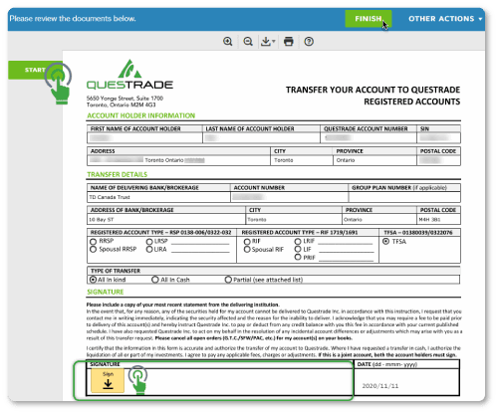The height and width of the screenshot is (414, 498).
Task: Choose Partial (see attached list) option
Action: click(228, 280)
